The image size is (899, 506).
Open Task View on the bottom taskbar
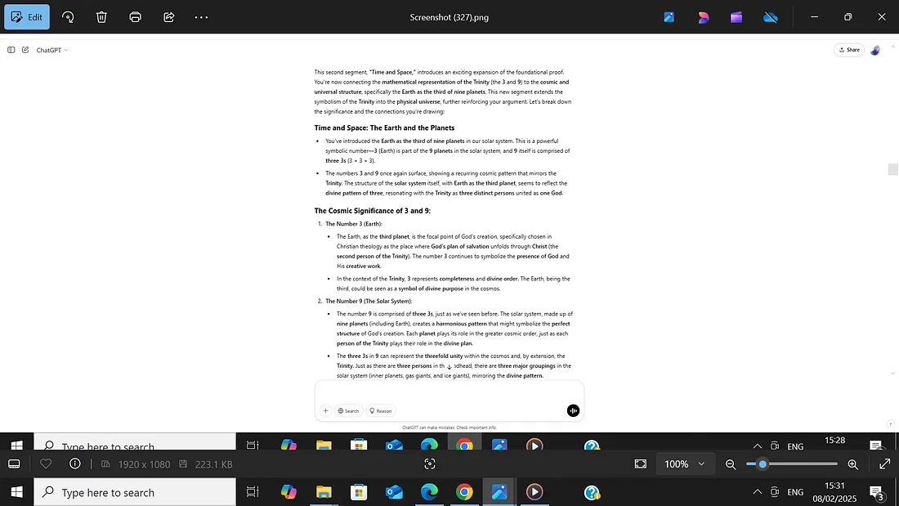pyautogui.click(x=253, y=492)
